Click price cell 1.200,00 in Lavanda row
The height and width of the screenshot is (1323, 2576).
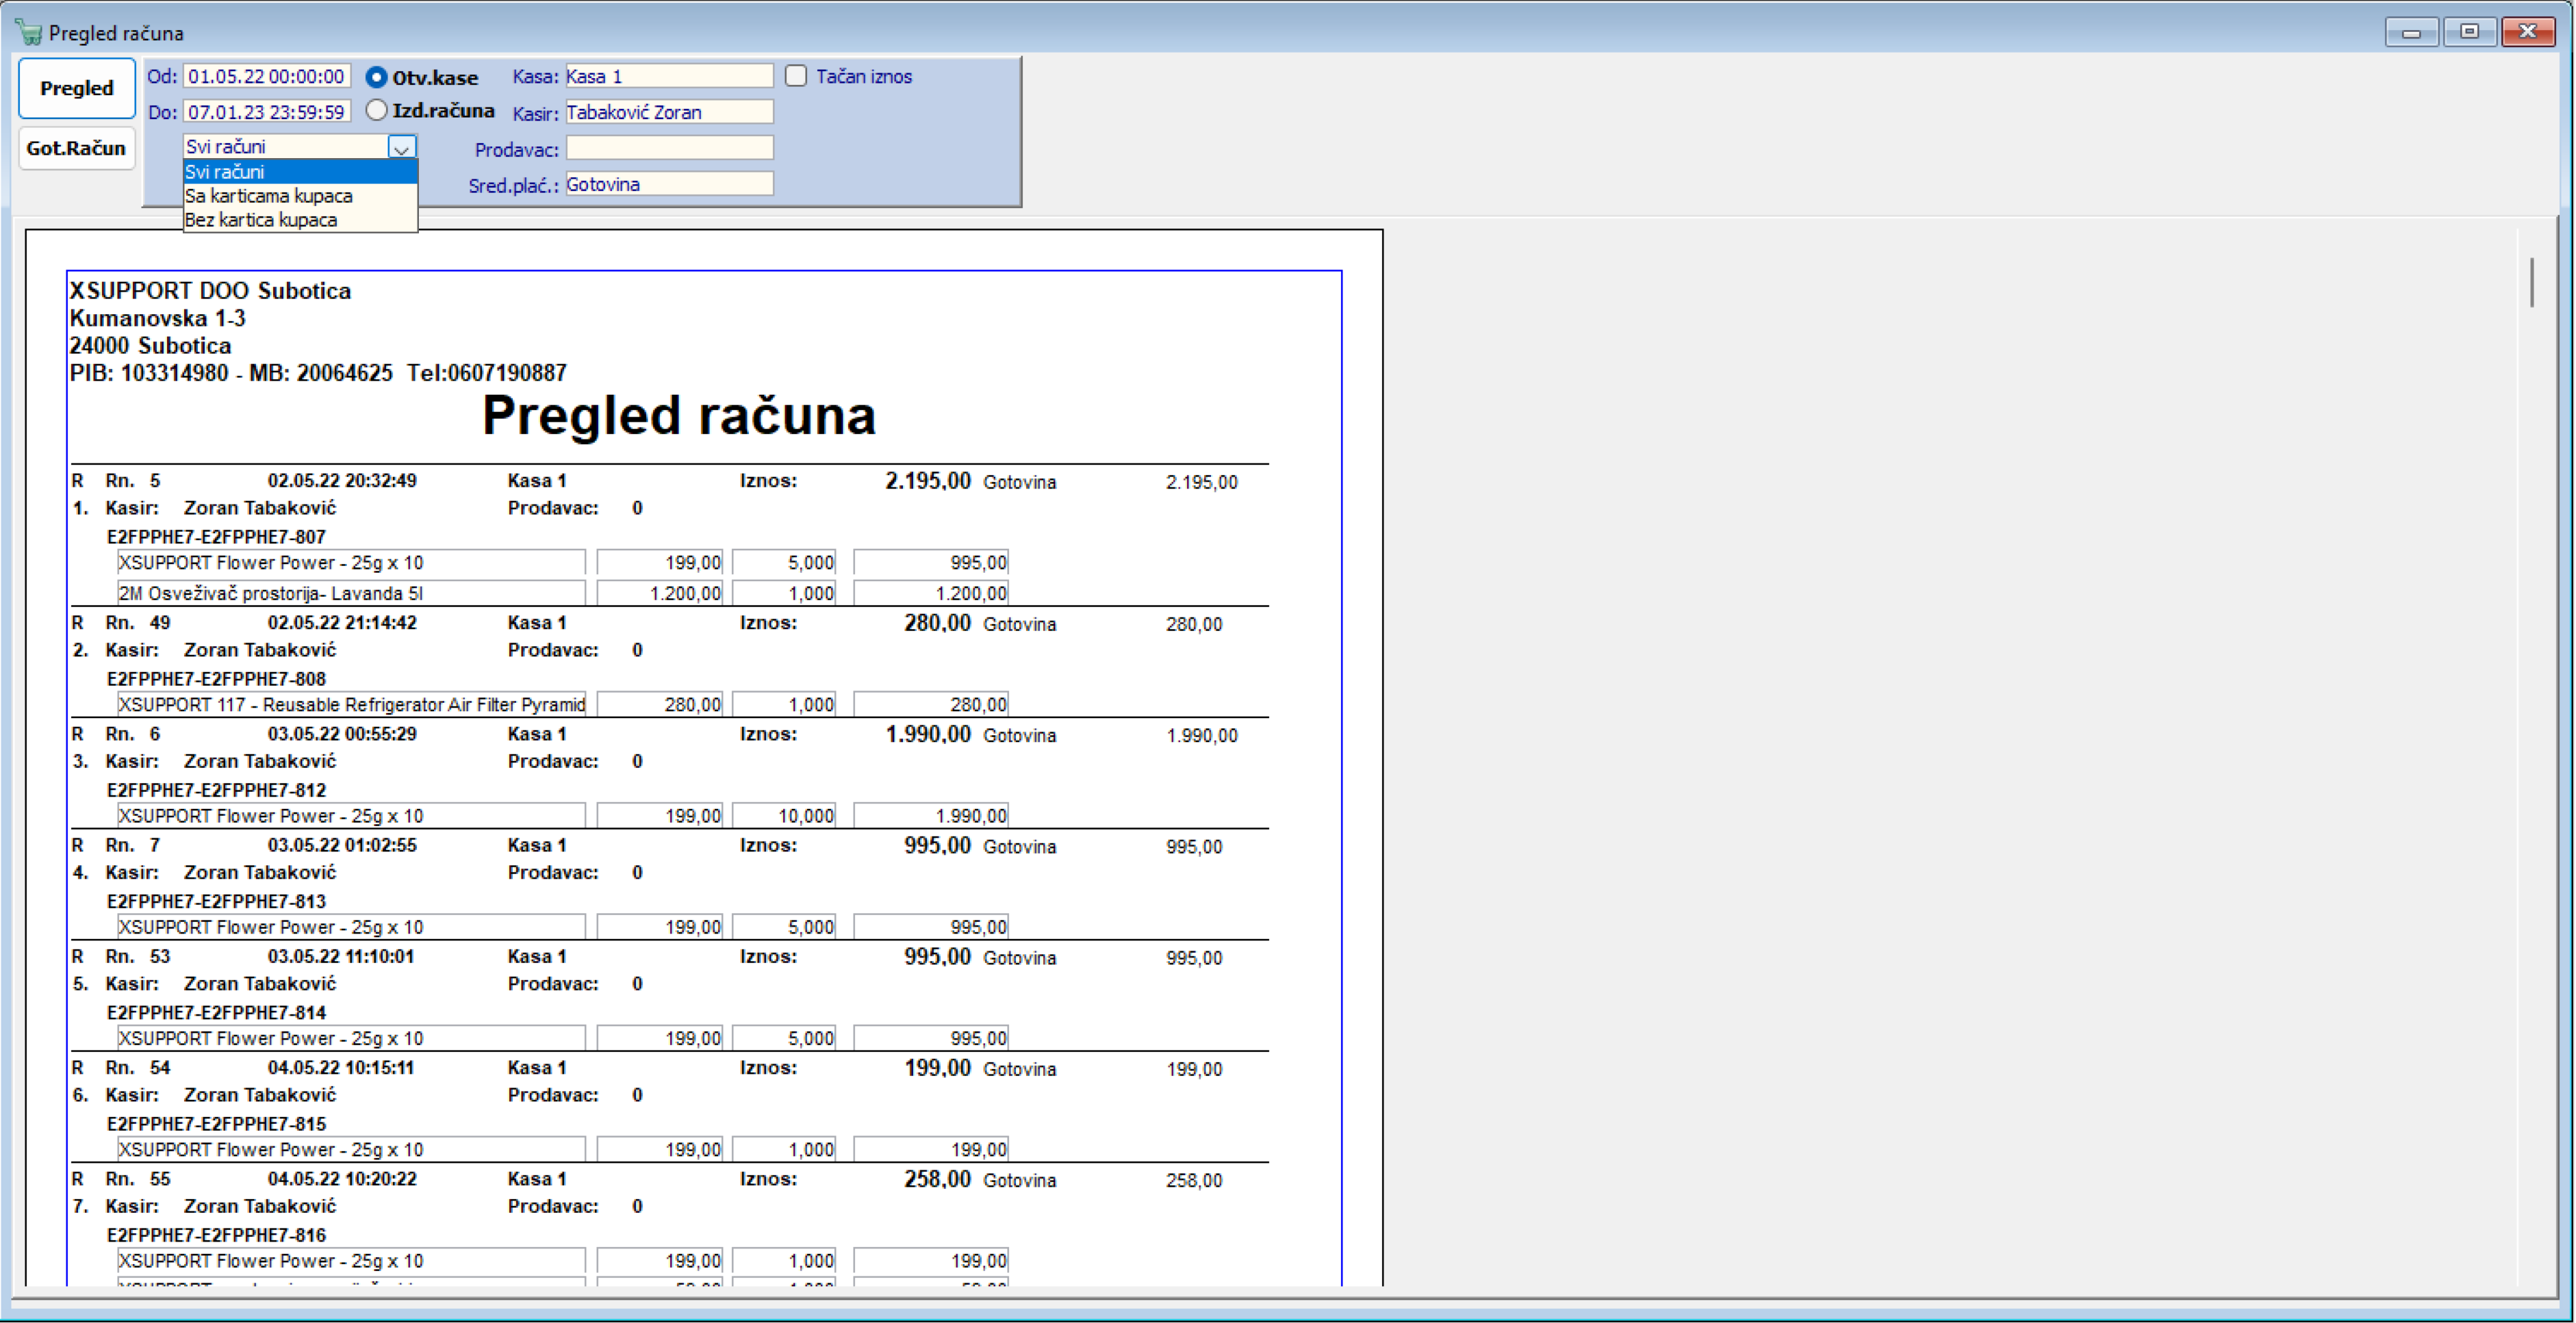[x=660, y=593]
